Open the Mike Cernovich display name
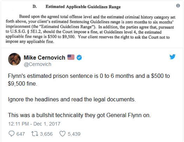Screen dimensions: 184x142 coord(44,58)
